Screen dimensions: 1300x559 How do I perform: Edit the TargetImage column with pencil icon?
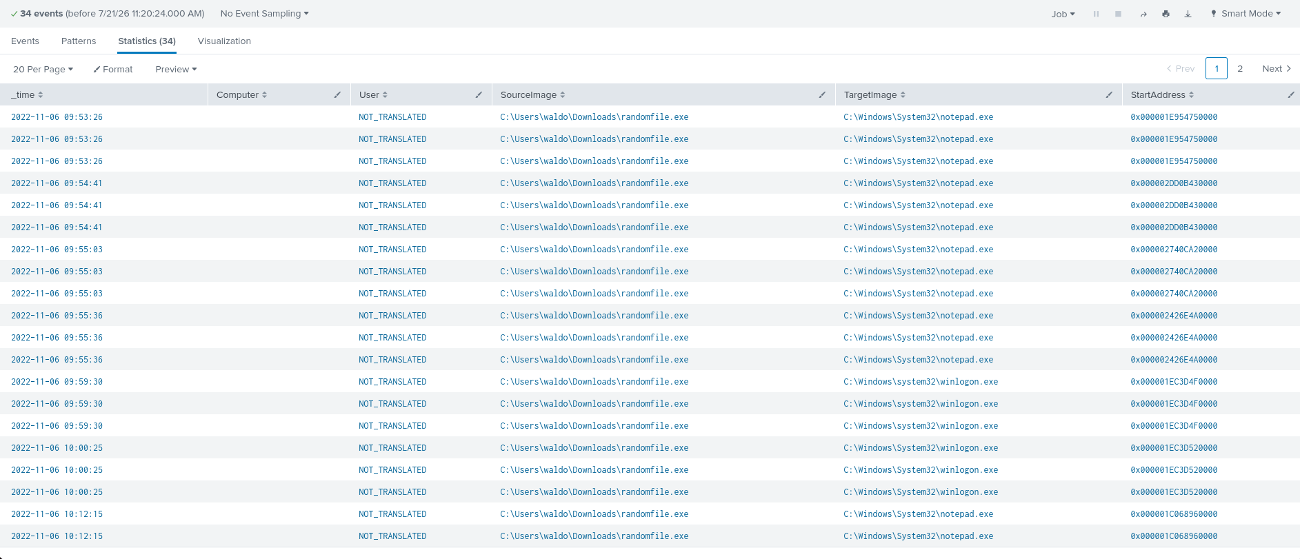coord(1109,94)
